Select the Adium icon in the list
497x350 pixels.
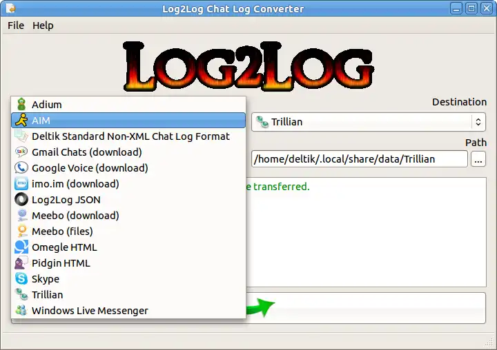click(x=21, y=105)
